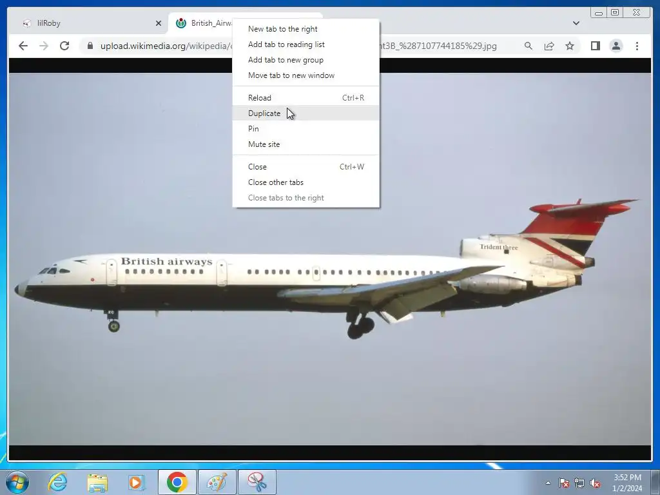The height and width of the screenshot is (495, 660).
Task: Select 'Move tab to new window'
Action: [306, 75]
